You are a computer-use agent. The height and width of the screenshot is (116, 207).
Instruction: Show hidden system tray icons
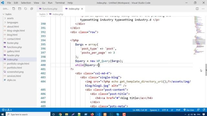[x=185, y=115]
